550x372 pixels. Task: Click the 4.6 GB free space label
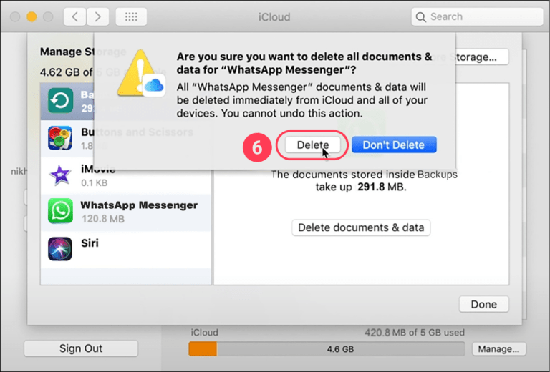(x=340, y=349)
